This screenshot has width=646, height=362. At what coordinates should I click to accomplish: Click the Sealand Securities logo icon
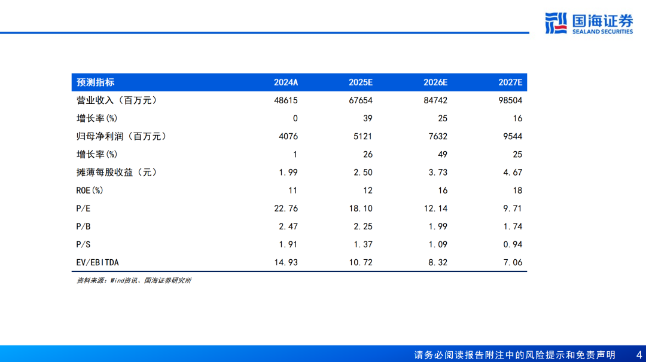point(556,23)
